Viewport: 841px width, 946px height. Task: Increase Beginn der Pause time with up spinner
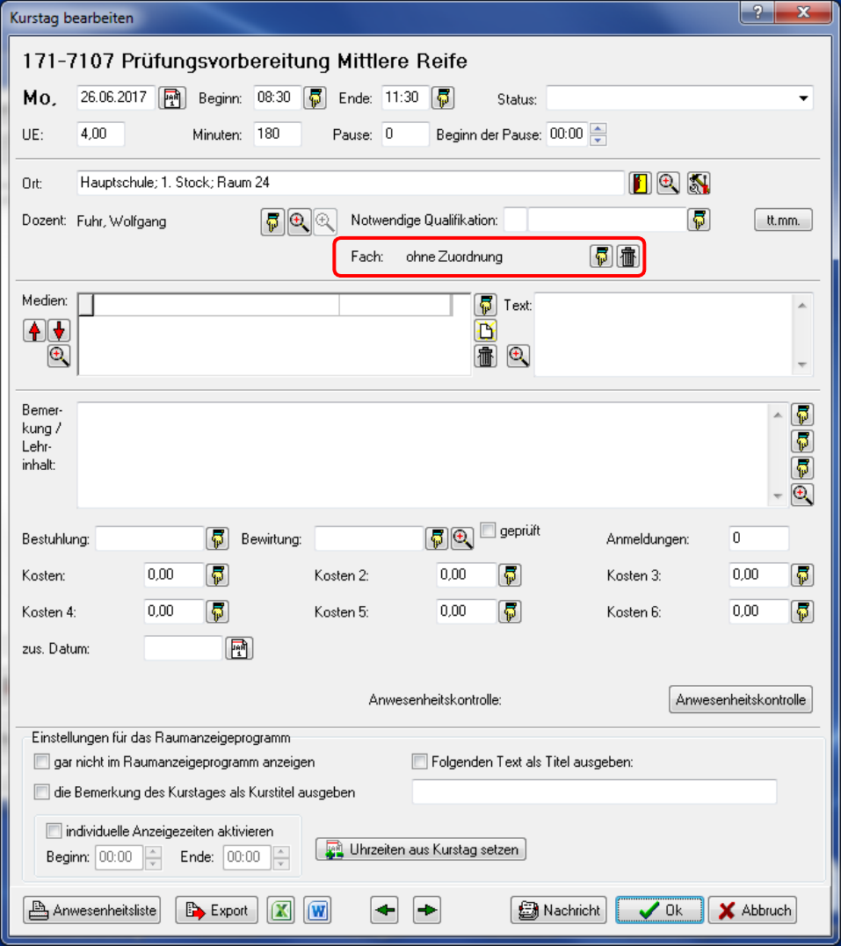pos(598,128)
